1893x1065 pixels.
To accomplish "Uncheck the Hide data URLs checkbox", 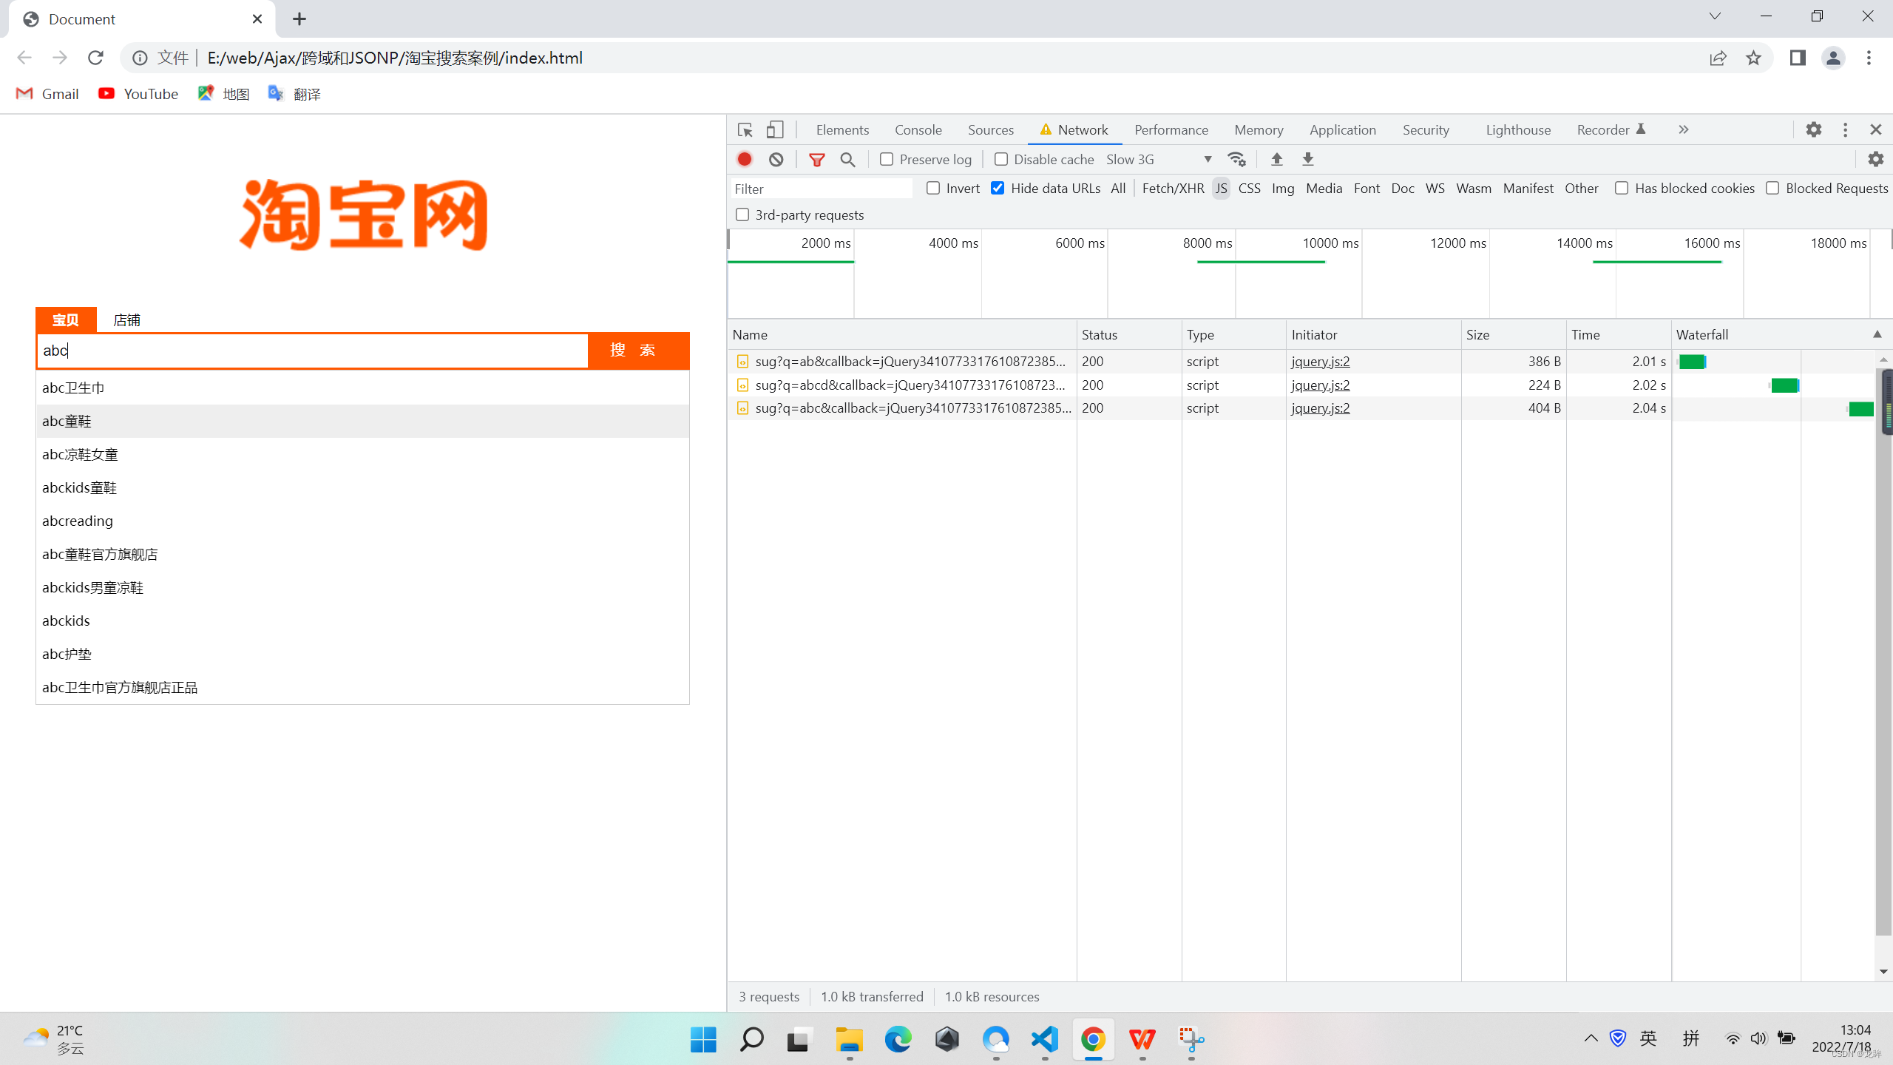I will [998, 188].
